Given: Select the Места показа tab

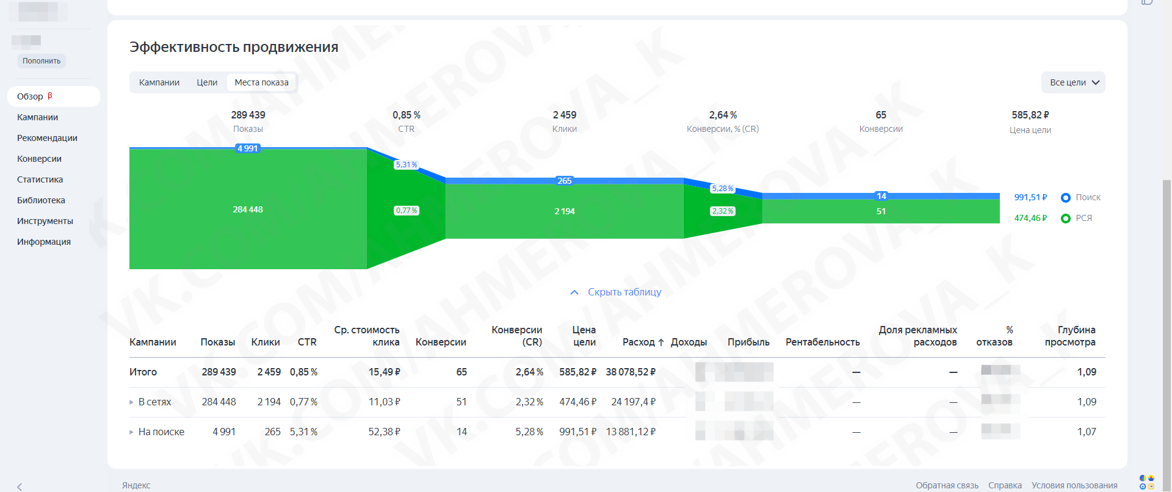Looking at the screenshot, I should pos(262,82).
